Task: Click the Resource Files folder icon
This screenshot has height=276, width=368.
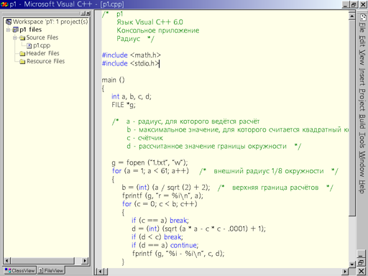Action: 22,62
